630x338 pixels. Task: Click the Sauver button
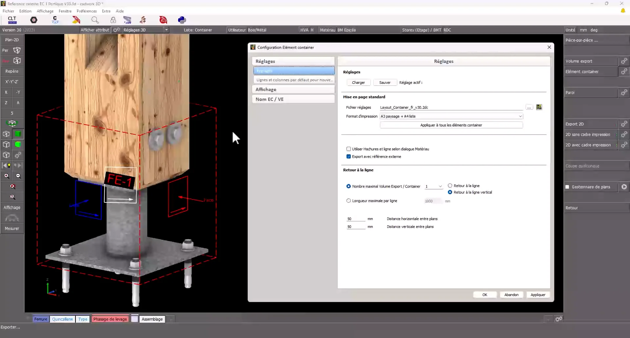(x=385, y=83)
